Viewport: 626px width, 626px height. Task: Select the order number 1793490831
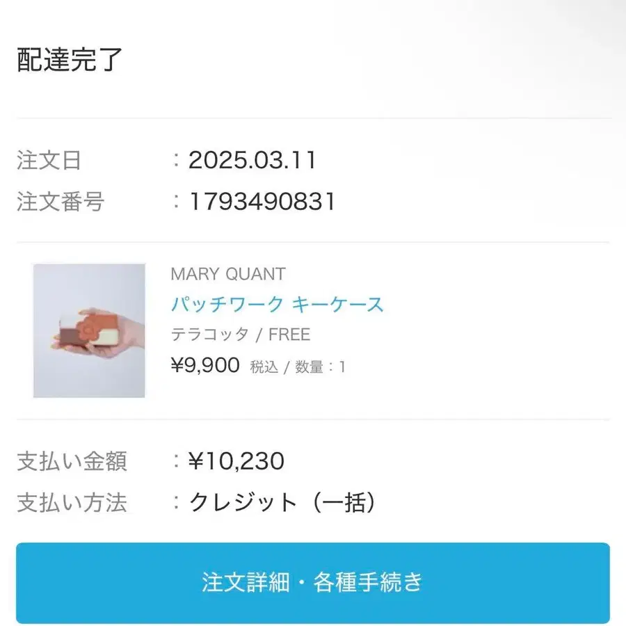[261, 202]
